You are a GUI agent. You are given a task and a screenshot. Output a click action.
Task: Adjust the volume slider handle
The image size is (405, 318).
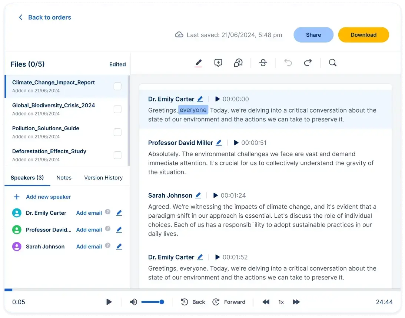[162, 302]
